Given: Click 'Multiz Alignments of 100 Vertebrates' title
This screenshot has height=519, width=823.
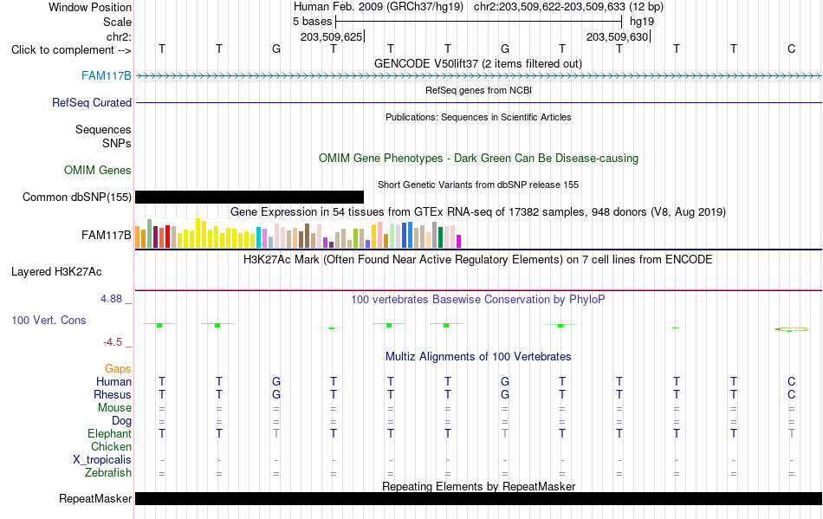Looking at the screenshot, I should click(478, 356).
